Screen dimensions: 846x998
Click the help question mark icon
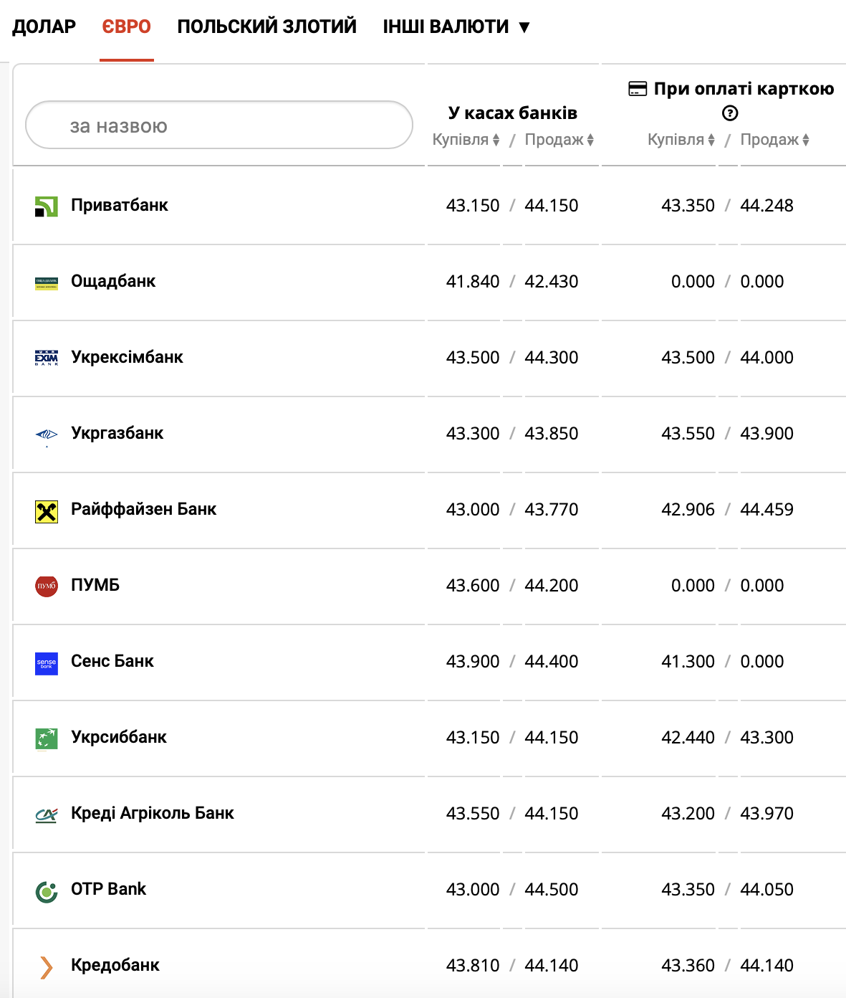tap(730, 113)
